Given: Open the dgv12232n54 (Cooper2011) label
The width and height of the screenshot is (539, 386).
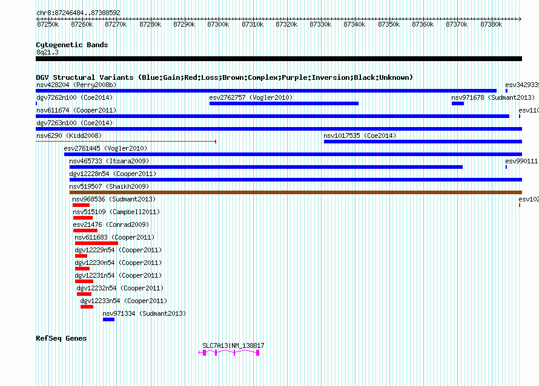Looking at the screenshot, I should 120,288.
